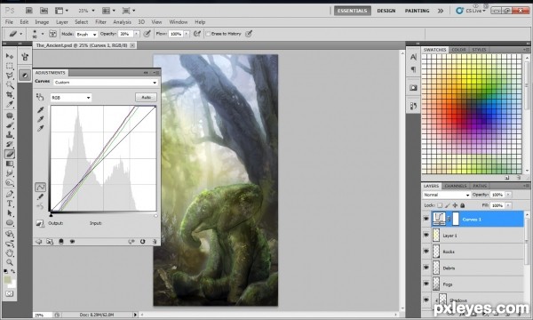This screenshot has width=533, height=320.
Task: Select the Brush tool
Action: 10,125
